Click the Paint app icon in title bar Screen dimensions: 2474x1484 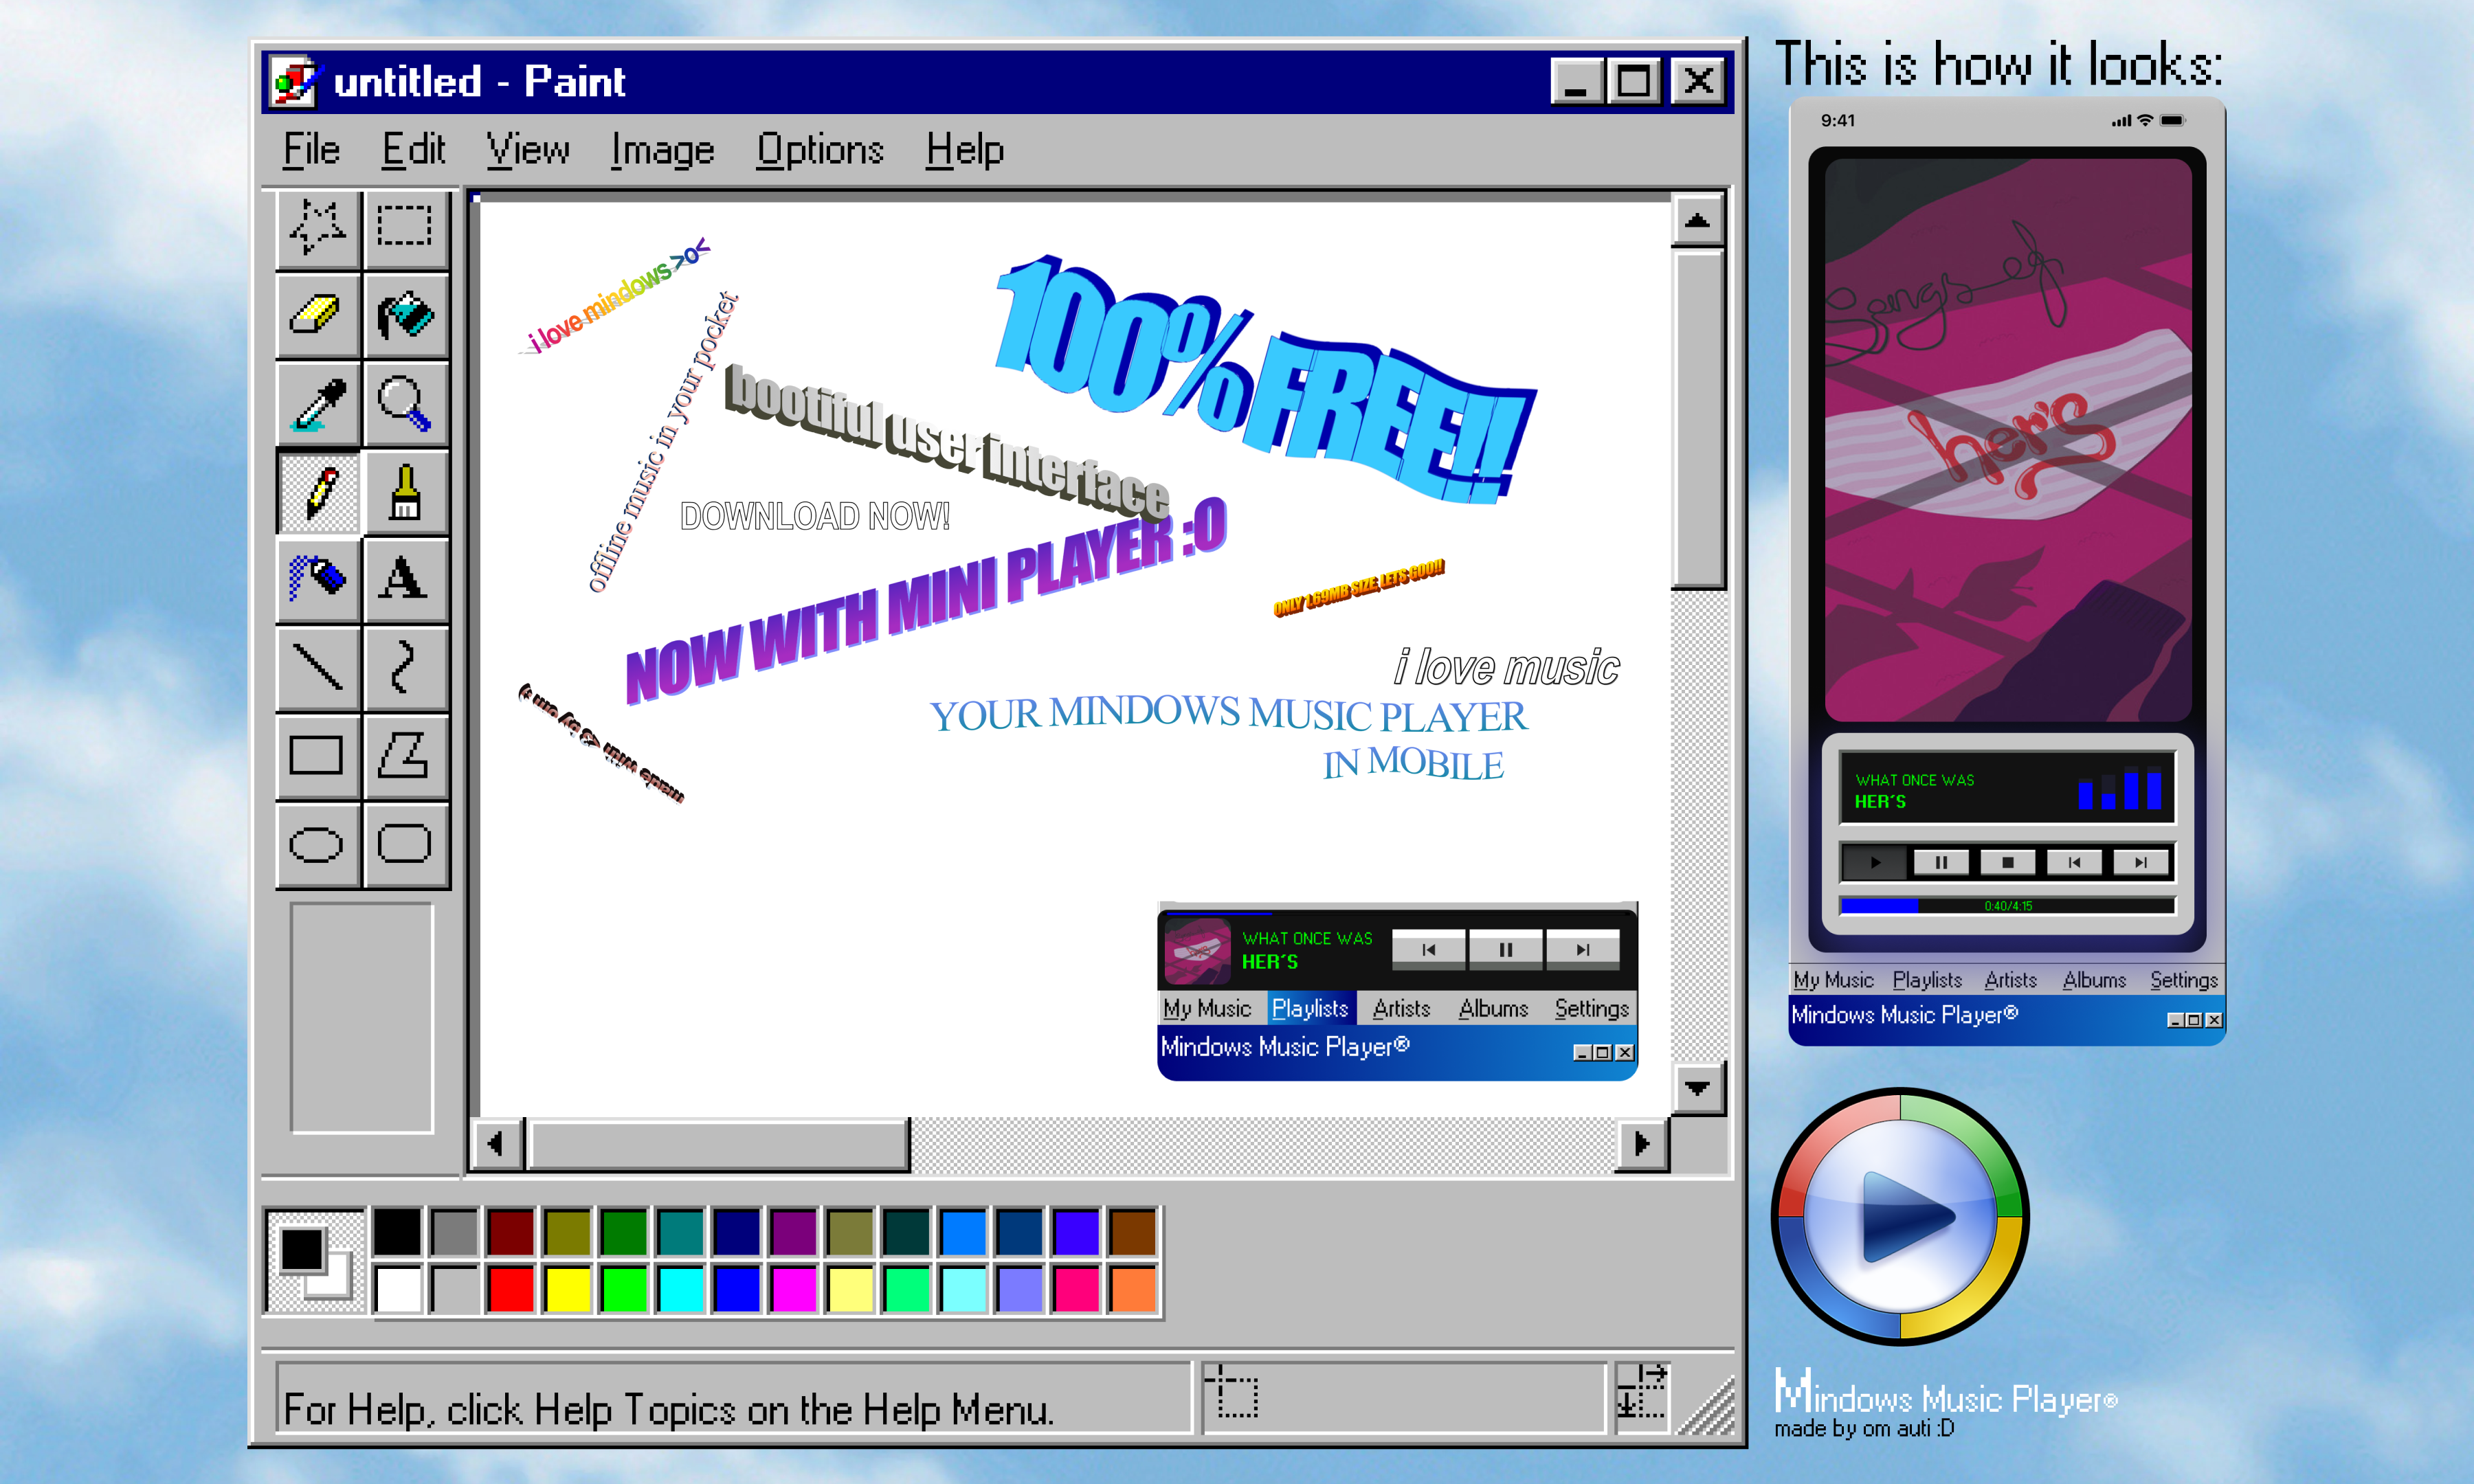296,81
